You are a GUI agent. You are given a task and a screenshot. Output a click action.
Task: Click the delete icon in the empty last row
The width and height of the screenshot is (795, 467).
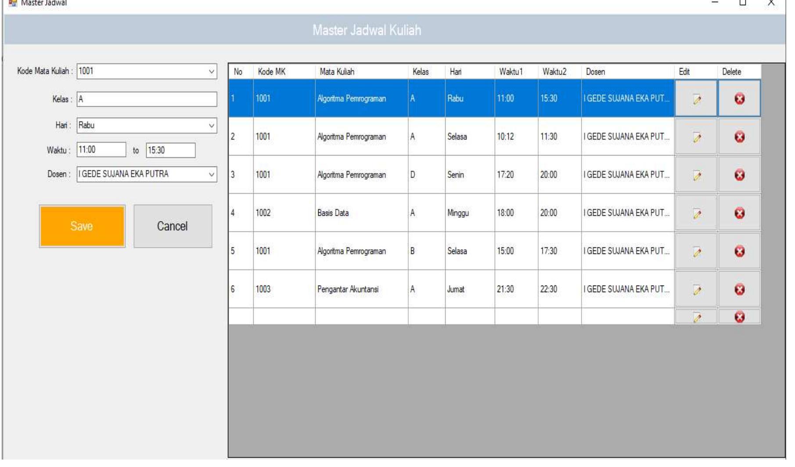point(740,317)
